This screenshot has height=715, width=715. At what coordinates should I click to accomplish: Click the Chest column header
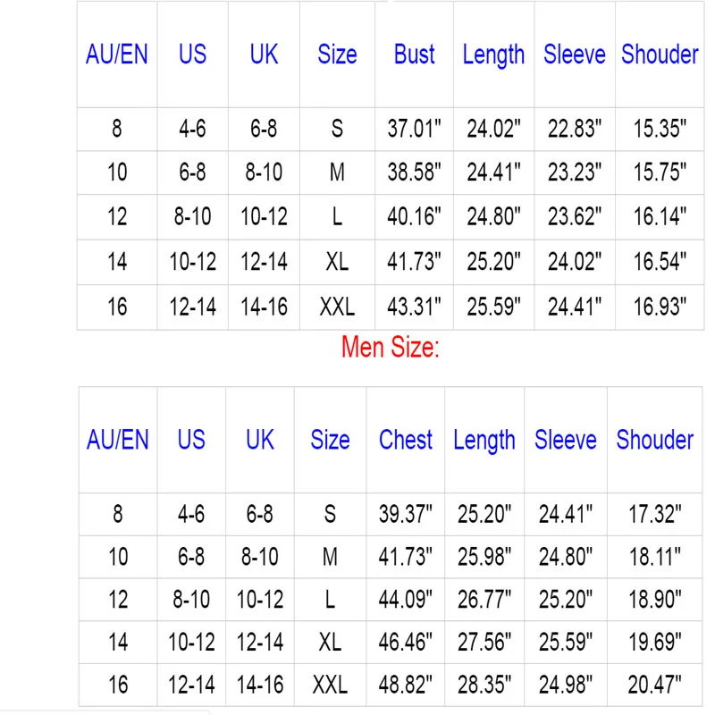(406, 440)
